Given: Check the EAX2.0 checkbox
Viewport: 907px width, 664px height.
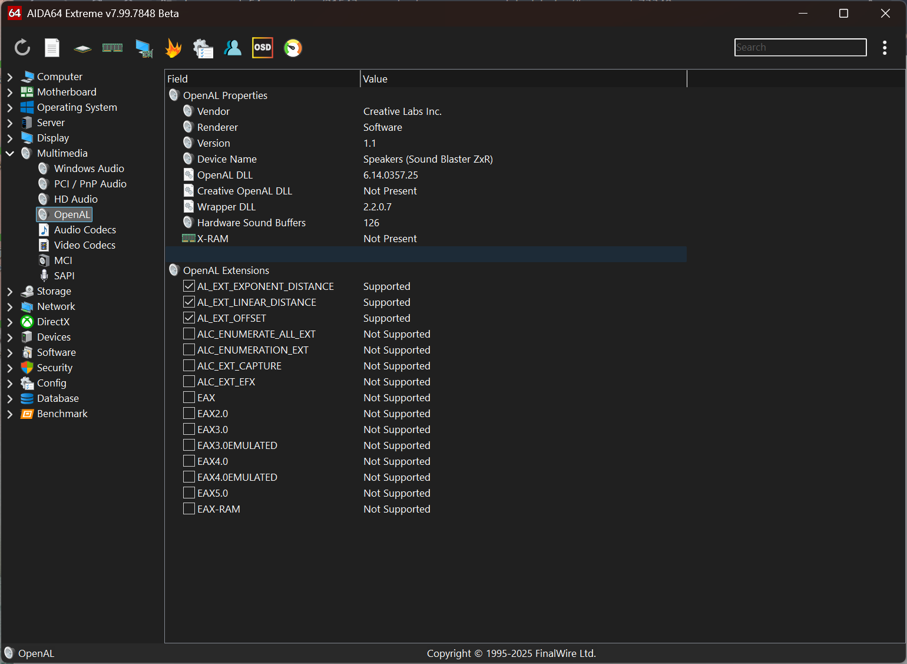Looking at the screenshot, I should tap(189, 414).
